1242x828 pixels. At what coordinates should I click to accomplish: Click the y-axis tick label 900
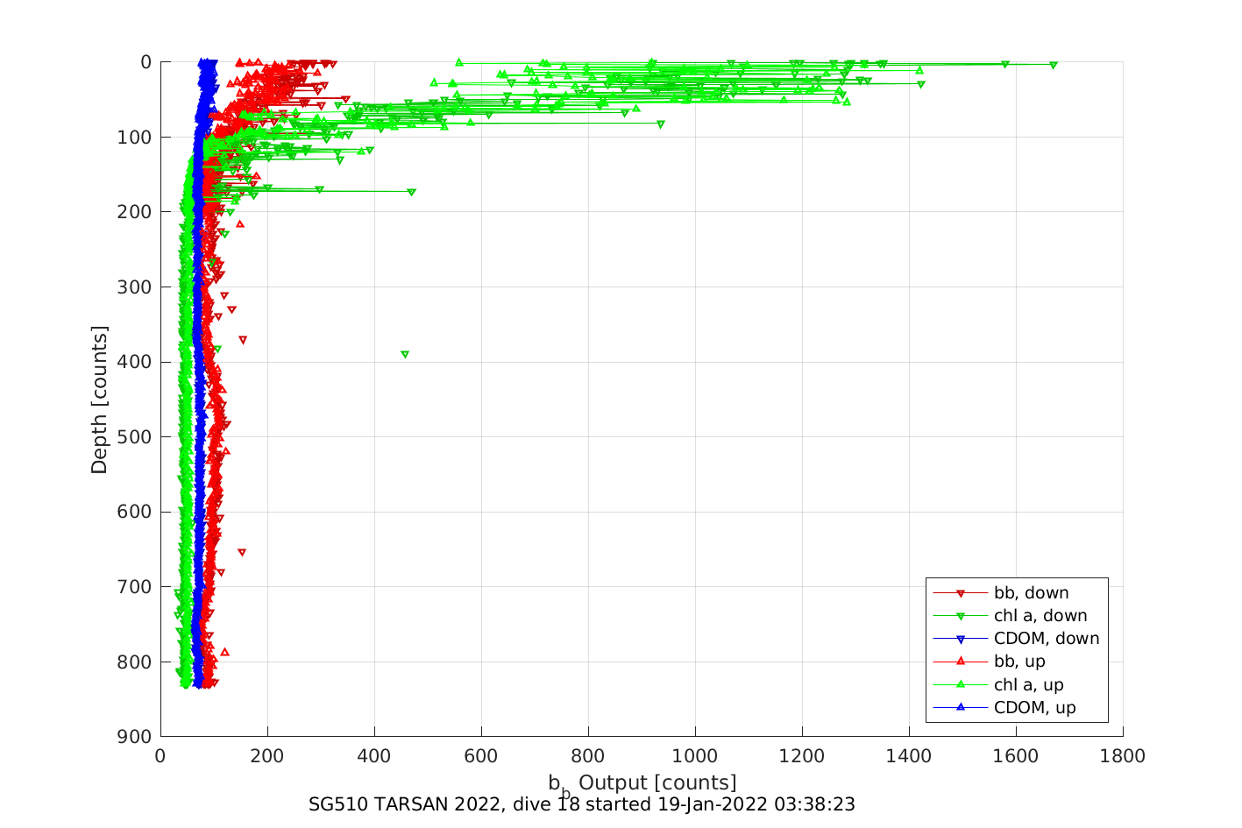click(x=134, y=737)
